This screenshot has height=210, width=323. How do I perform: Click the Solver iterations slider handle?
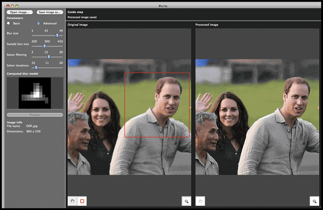click(36, 67)
